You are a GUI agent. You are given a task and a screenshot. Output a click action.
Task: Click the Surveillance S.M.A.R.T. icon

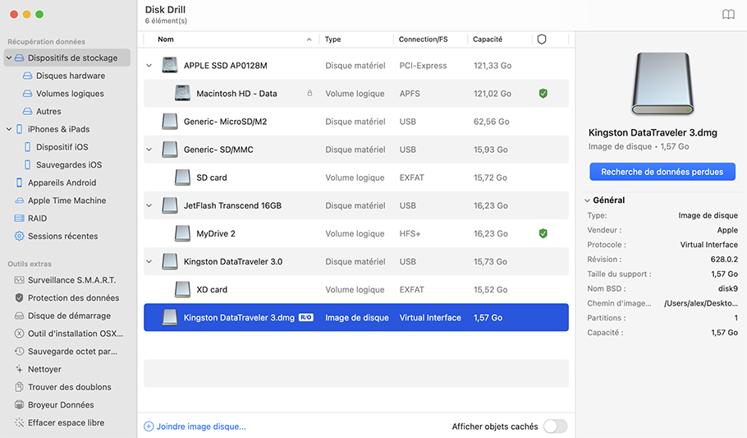(x=19, y=280)
